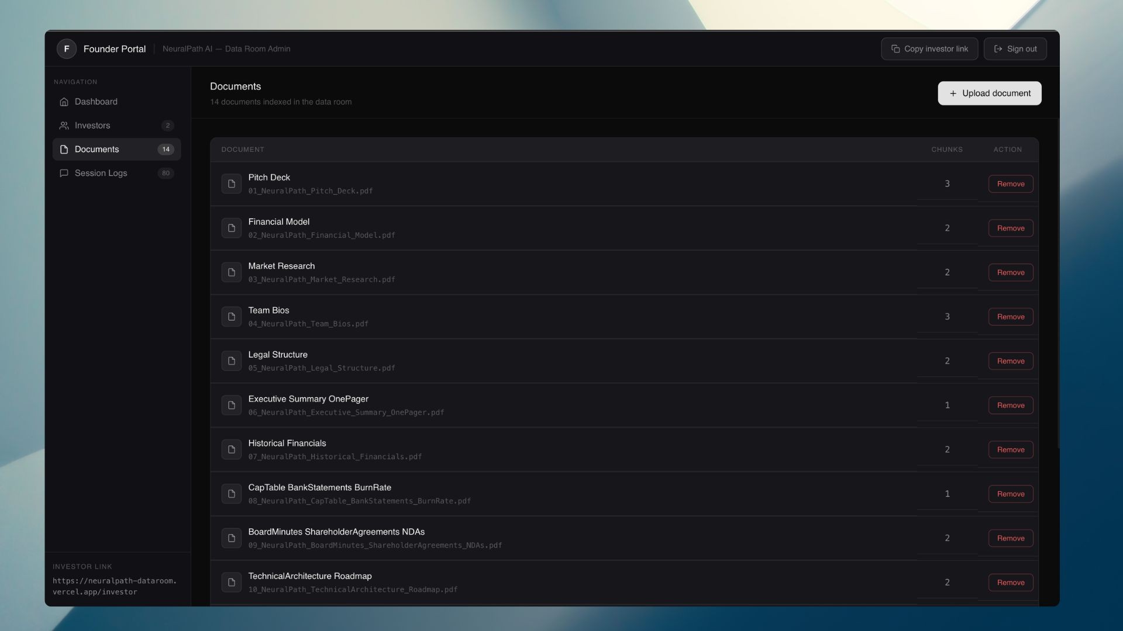The image size is (1123, 631).
Task: Click the Documents count badge showing 14
Action: coord(166,150)
